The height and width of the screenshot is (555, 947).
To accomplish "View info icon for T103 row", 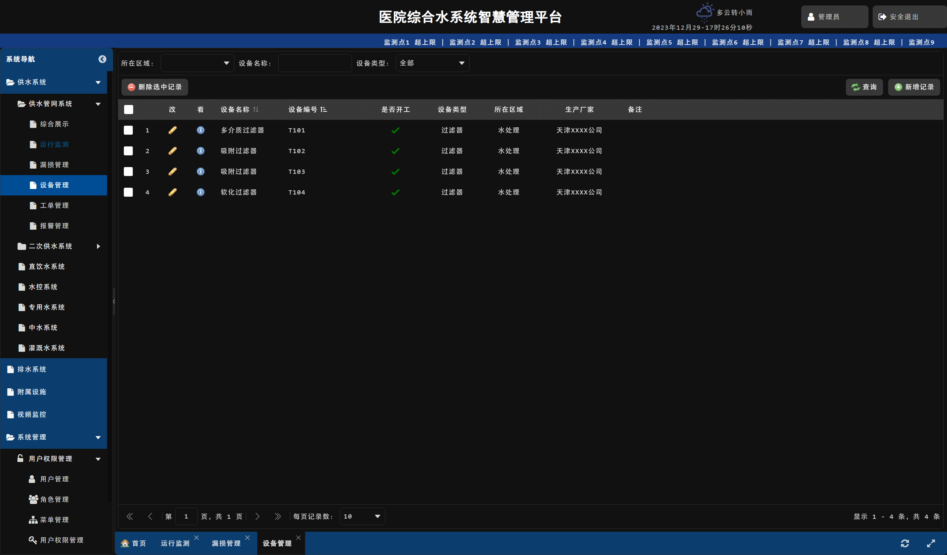I will [201, 172].
